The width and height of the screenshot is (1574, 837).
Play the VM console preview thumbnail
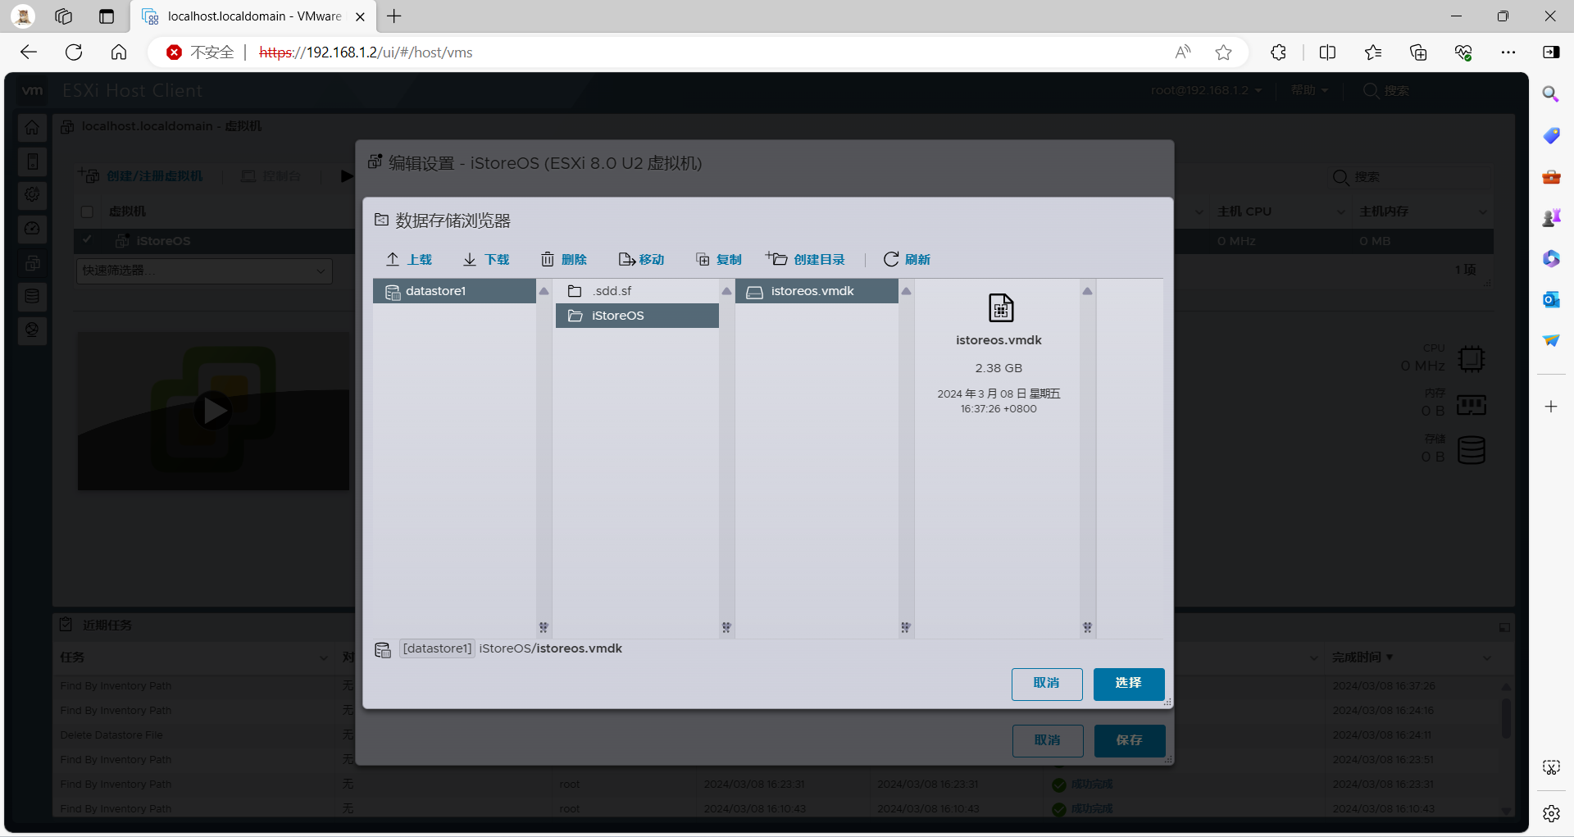click(213, 411)
